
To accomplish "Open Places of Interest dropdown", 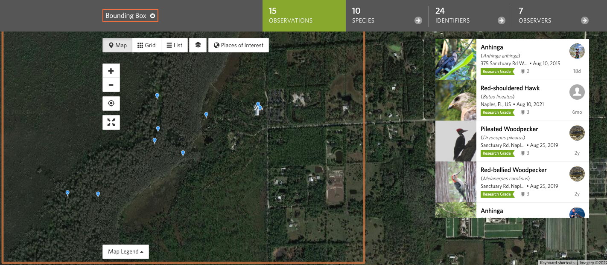I will (x=239, y=45).
